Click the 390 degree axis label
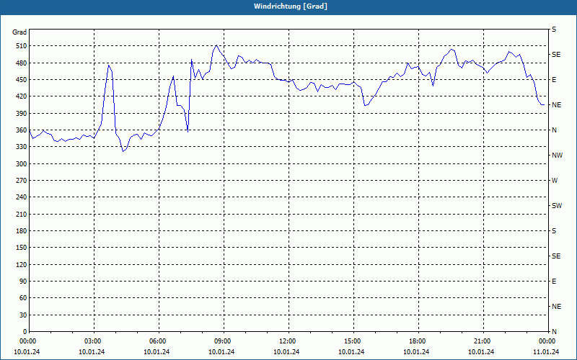 [x=22, y=114]
